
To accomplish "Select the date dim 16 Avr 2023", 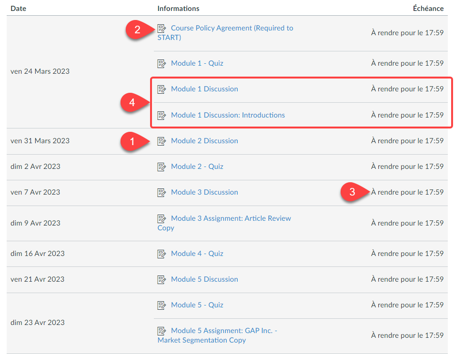I will [38, 253].
